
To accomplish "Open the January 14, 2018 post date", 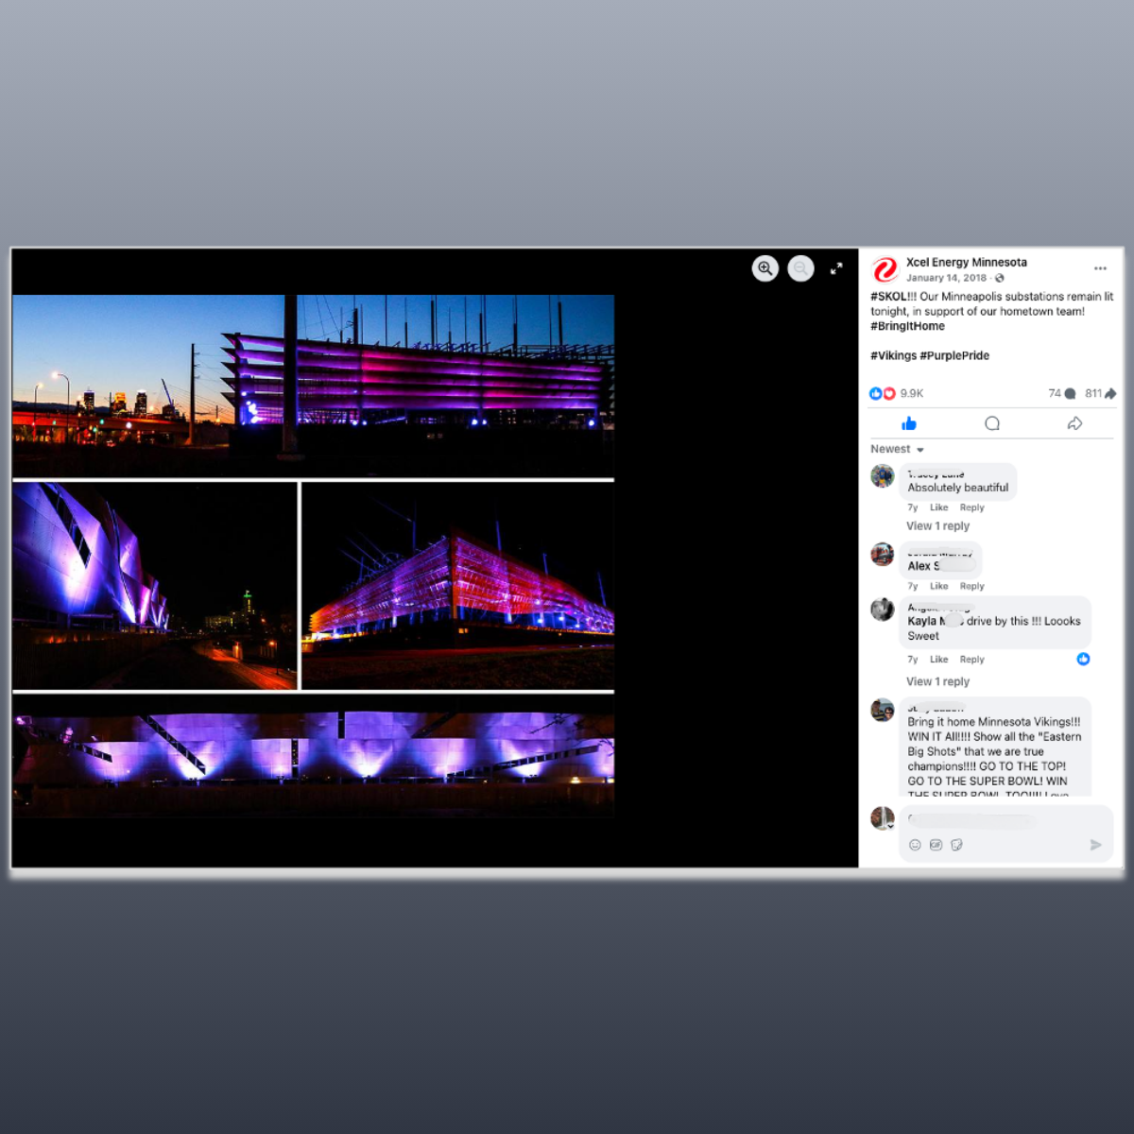I will tap(946, 278).
